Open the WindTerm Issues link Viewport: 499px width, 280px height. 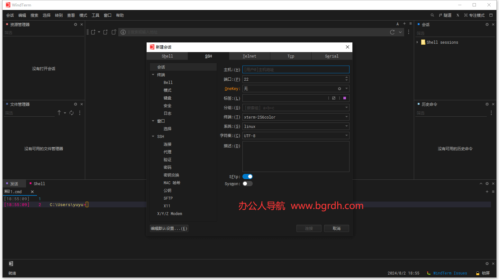point(450,273)
